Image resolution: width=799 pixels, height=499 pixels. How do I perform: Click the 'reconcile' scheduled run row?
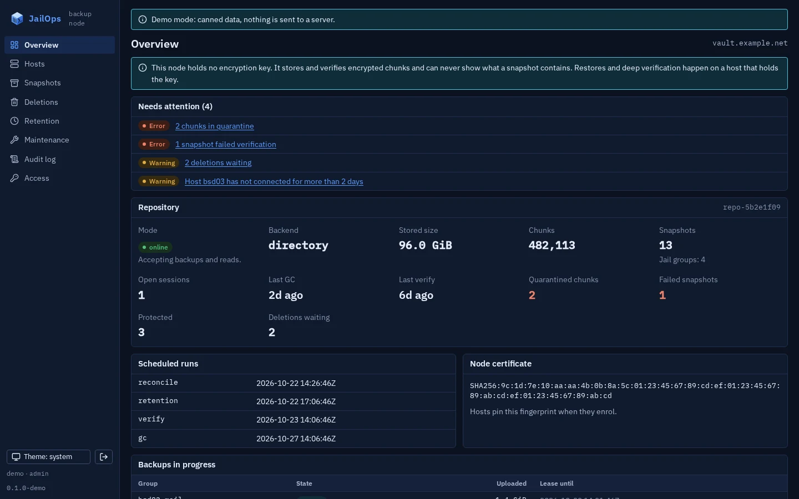(294, 383)
